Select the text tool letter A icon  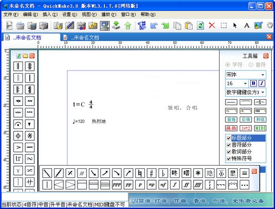coord(247,25)
